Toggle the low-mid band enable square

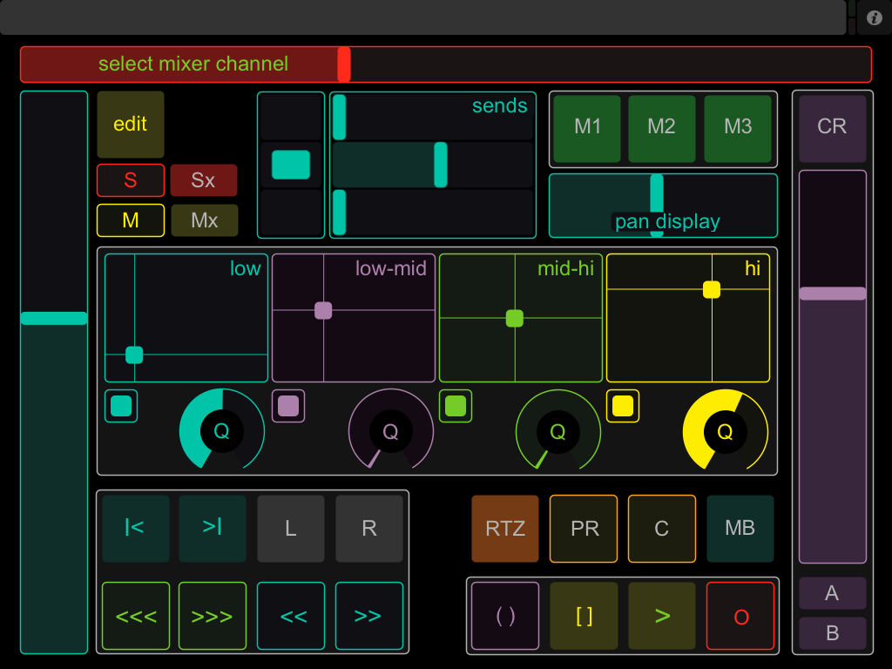click(x=288, y=406)
